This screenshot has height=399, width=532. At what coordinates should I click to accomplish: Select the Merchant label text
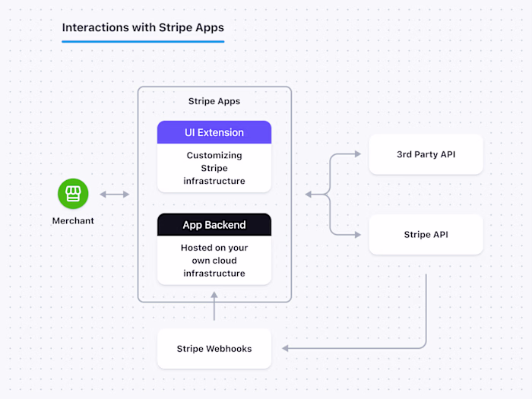click(x=73, y=221)
